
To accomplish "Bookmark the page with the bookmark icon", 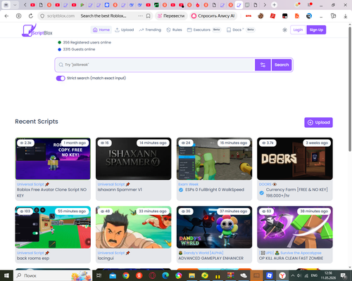I will 149,16.
